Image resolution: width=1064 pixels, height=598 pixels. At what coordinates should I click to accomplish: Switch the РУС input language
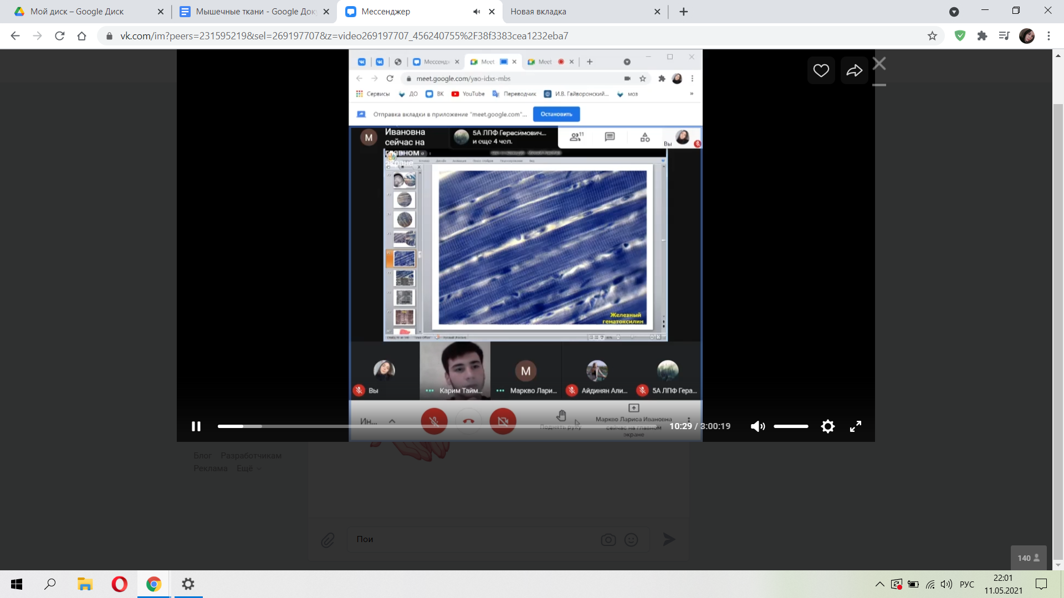(966, 584)
